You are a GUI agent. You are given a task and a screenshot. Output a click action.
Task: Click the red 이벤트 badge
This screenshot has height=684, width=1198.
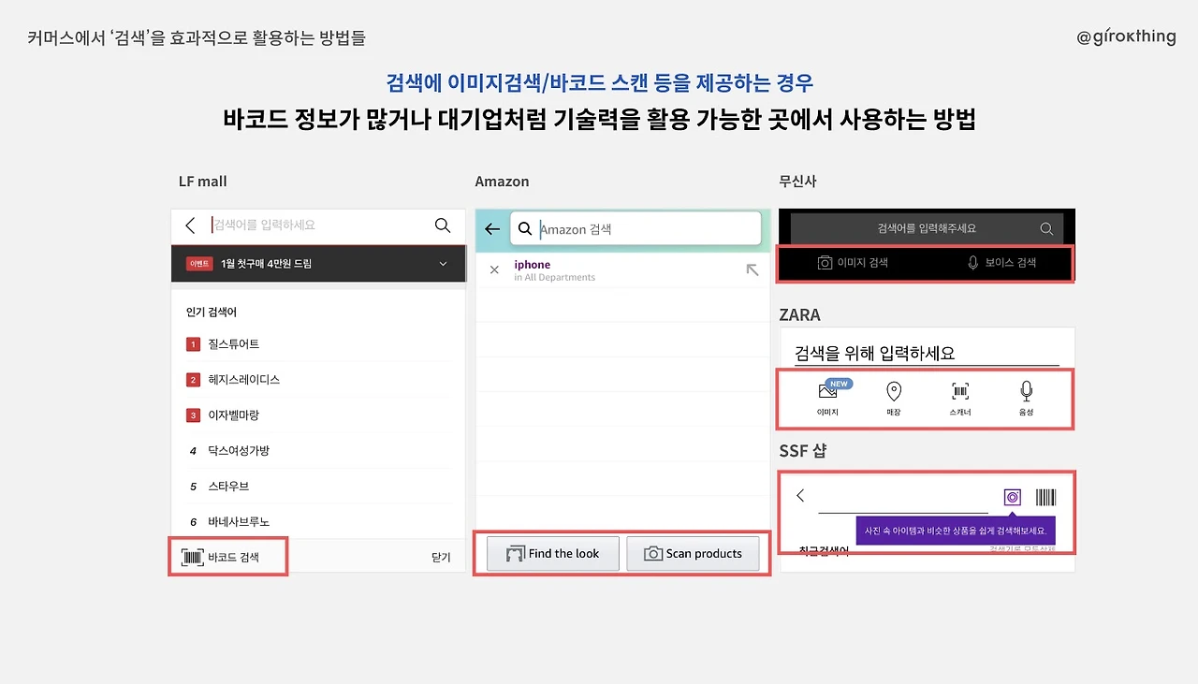[199, 264]
